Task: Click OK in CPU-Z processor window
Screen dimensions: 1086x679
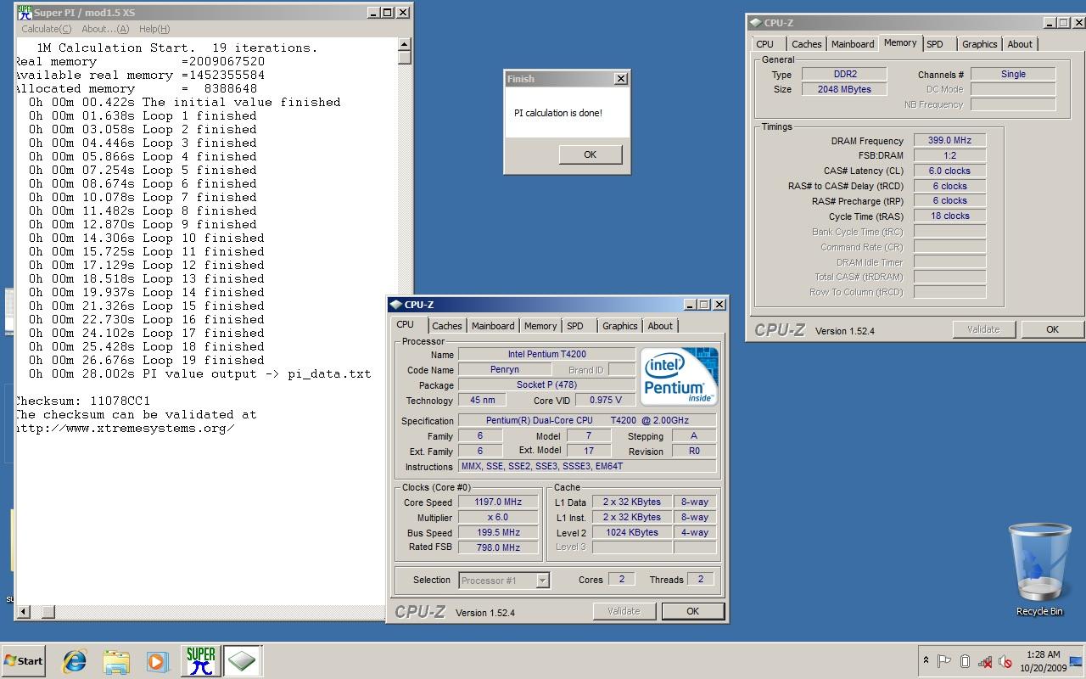Action: tap(692, 611)
